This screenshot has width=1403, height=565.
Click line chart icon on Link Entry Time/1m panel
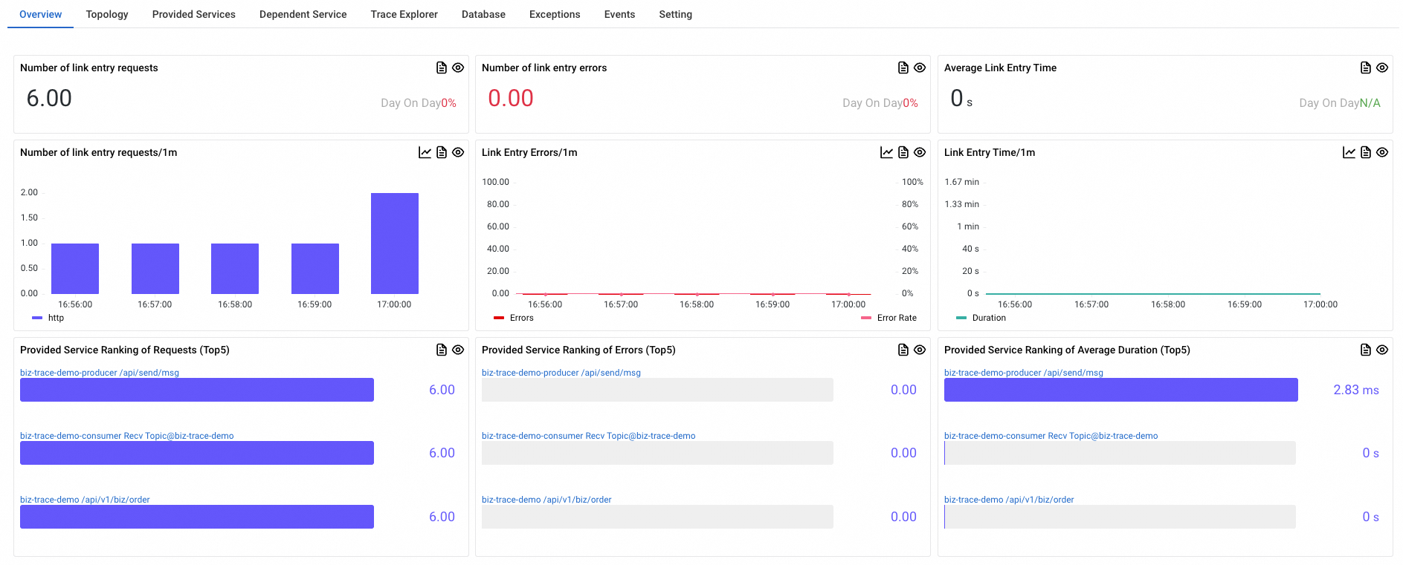coord(1349,152)
